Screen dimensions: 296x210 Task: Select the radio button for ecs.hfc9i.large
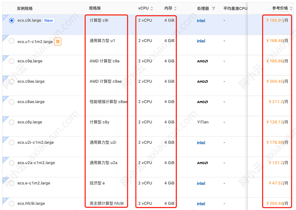pyautogui.click(x=11, y=203)
